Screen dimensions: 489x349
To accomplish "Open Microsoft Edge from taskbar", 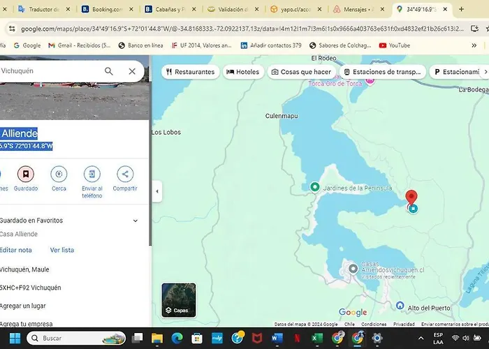I will tap(177, 338).
